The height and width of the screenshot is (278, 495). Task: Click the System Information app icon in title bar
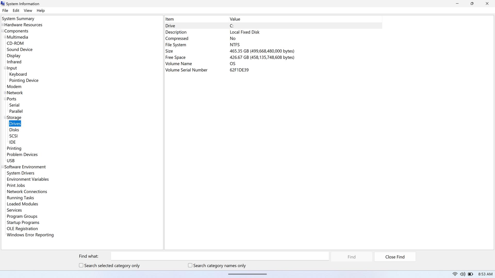tap(3, 4)
